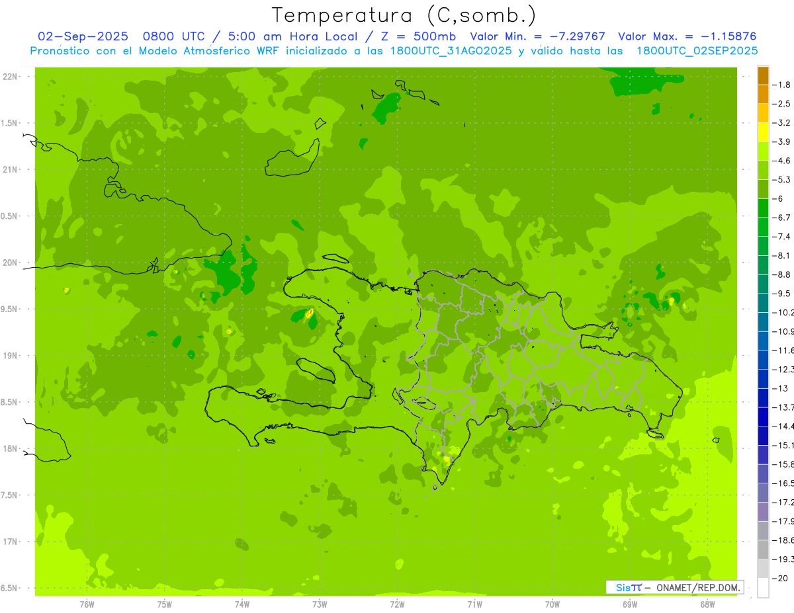This screenshot has width=794, height=613.
Task: Pick the lime swatch between -3.9 and -4.6
Action: point(763,151)
